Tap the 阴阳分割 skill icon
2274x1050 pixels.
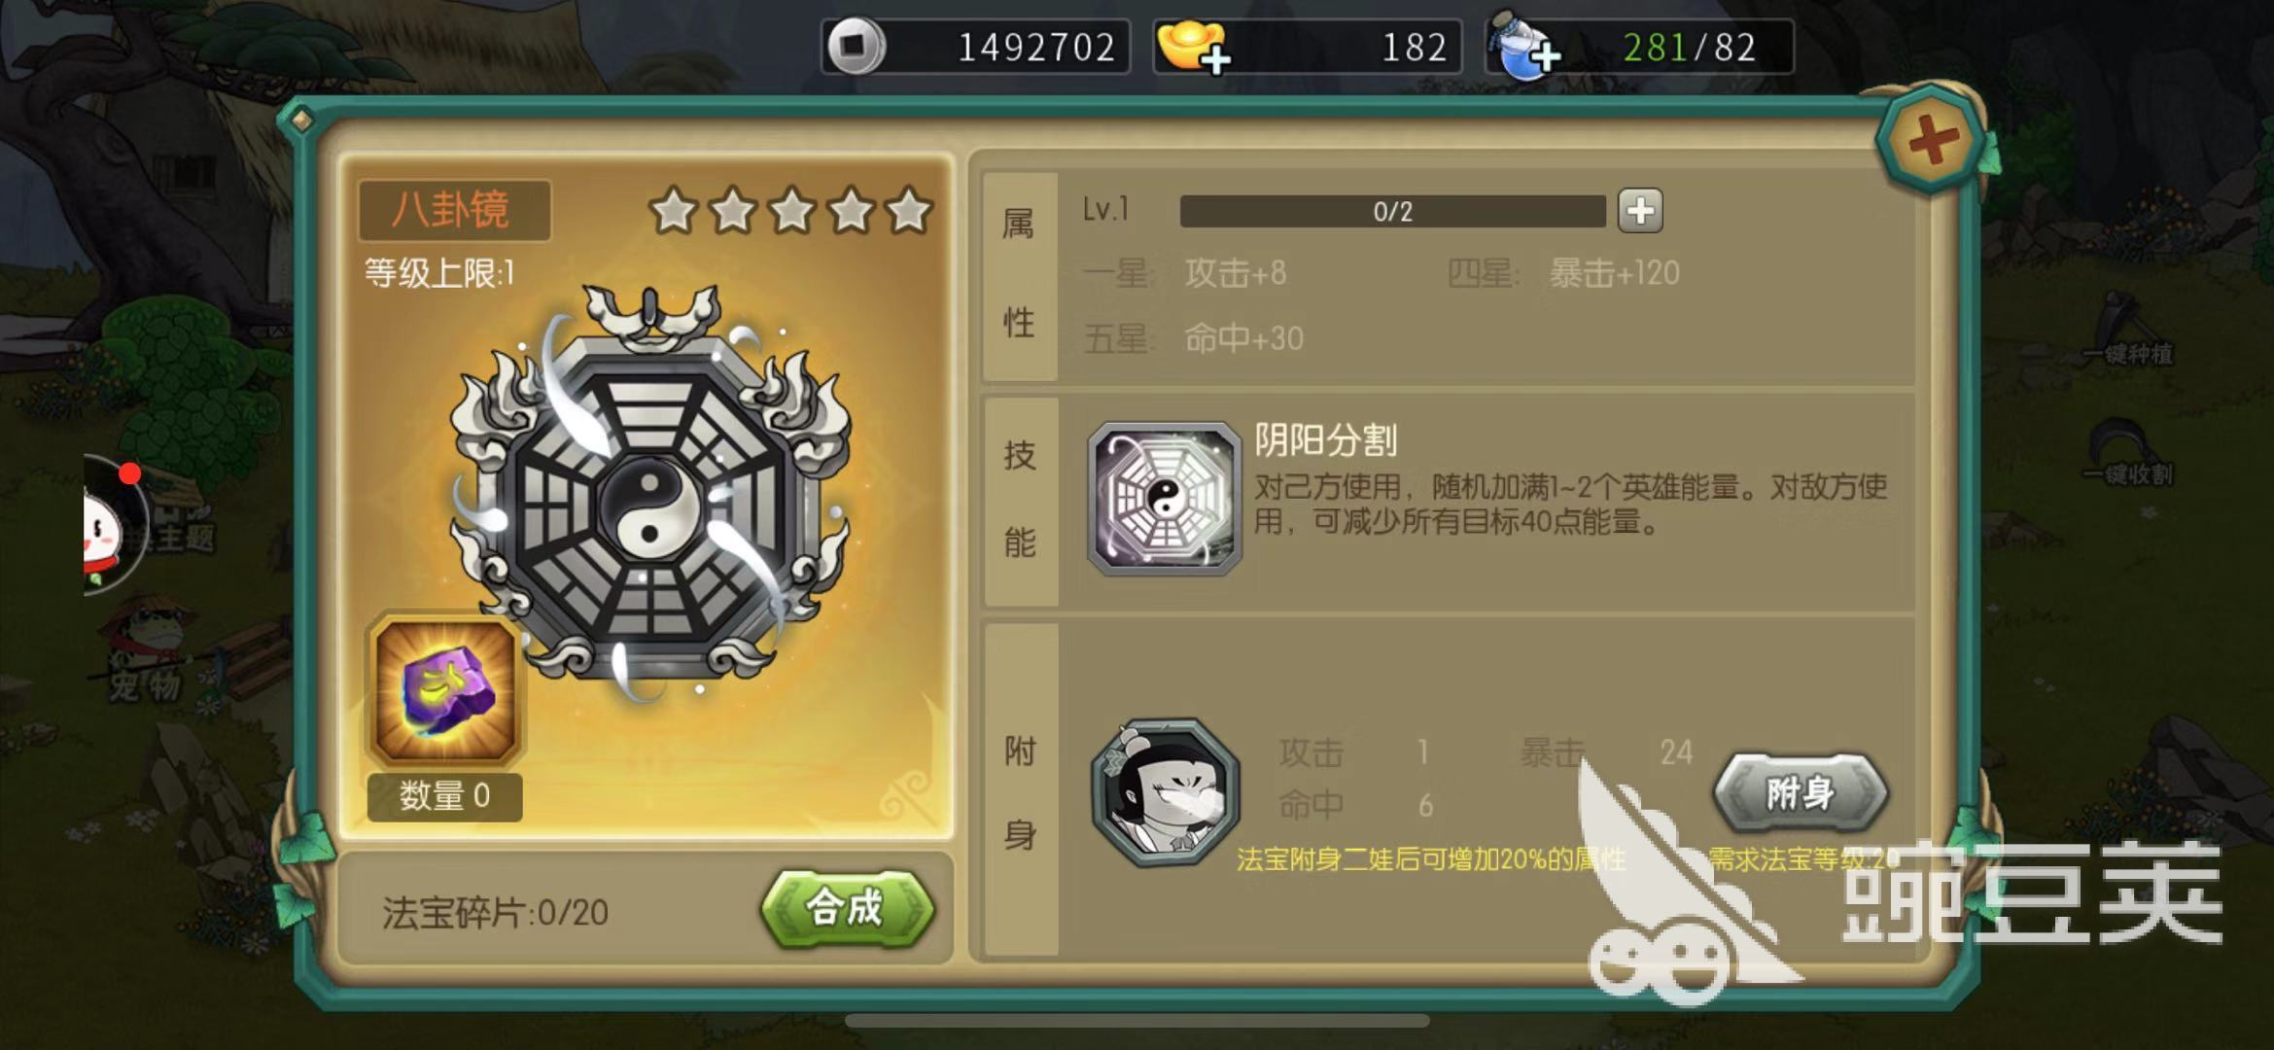tap(1165, 498)
